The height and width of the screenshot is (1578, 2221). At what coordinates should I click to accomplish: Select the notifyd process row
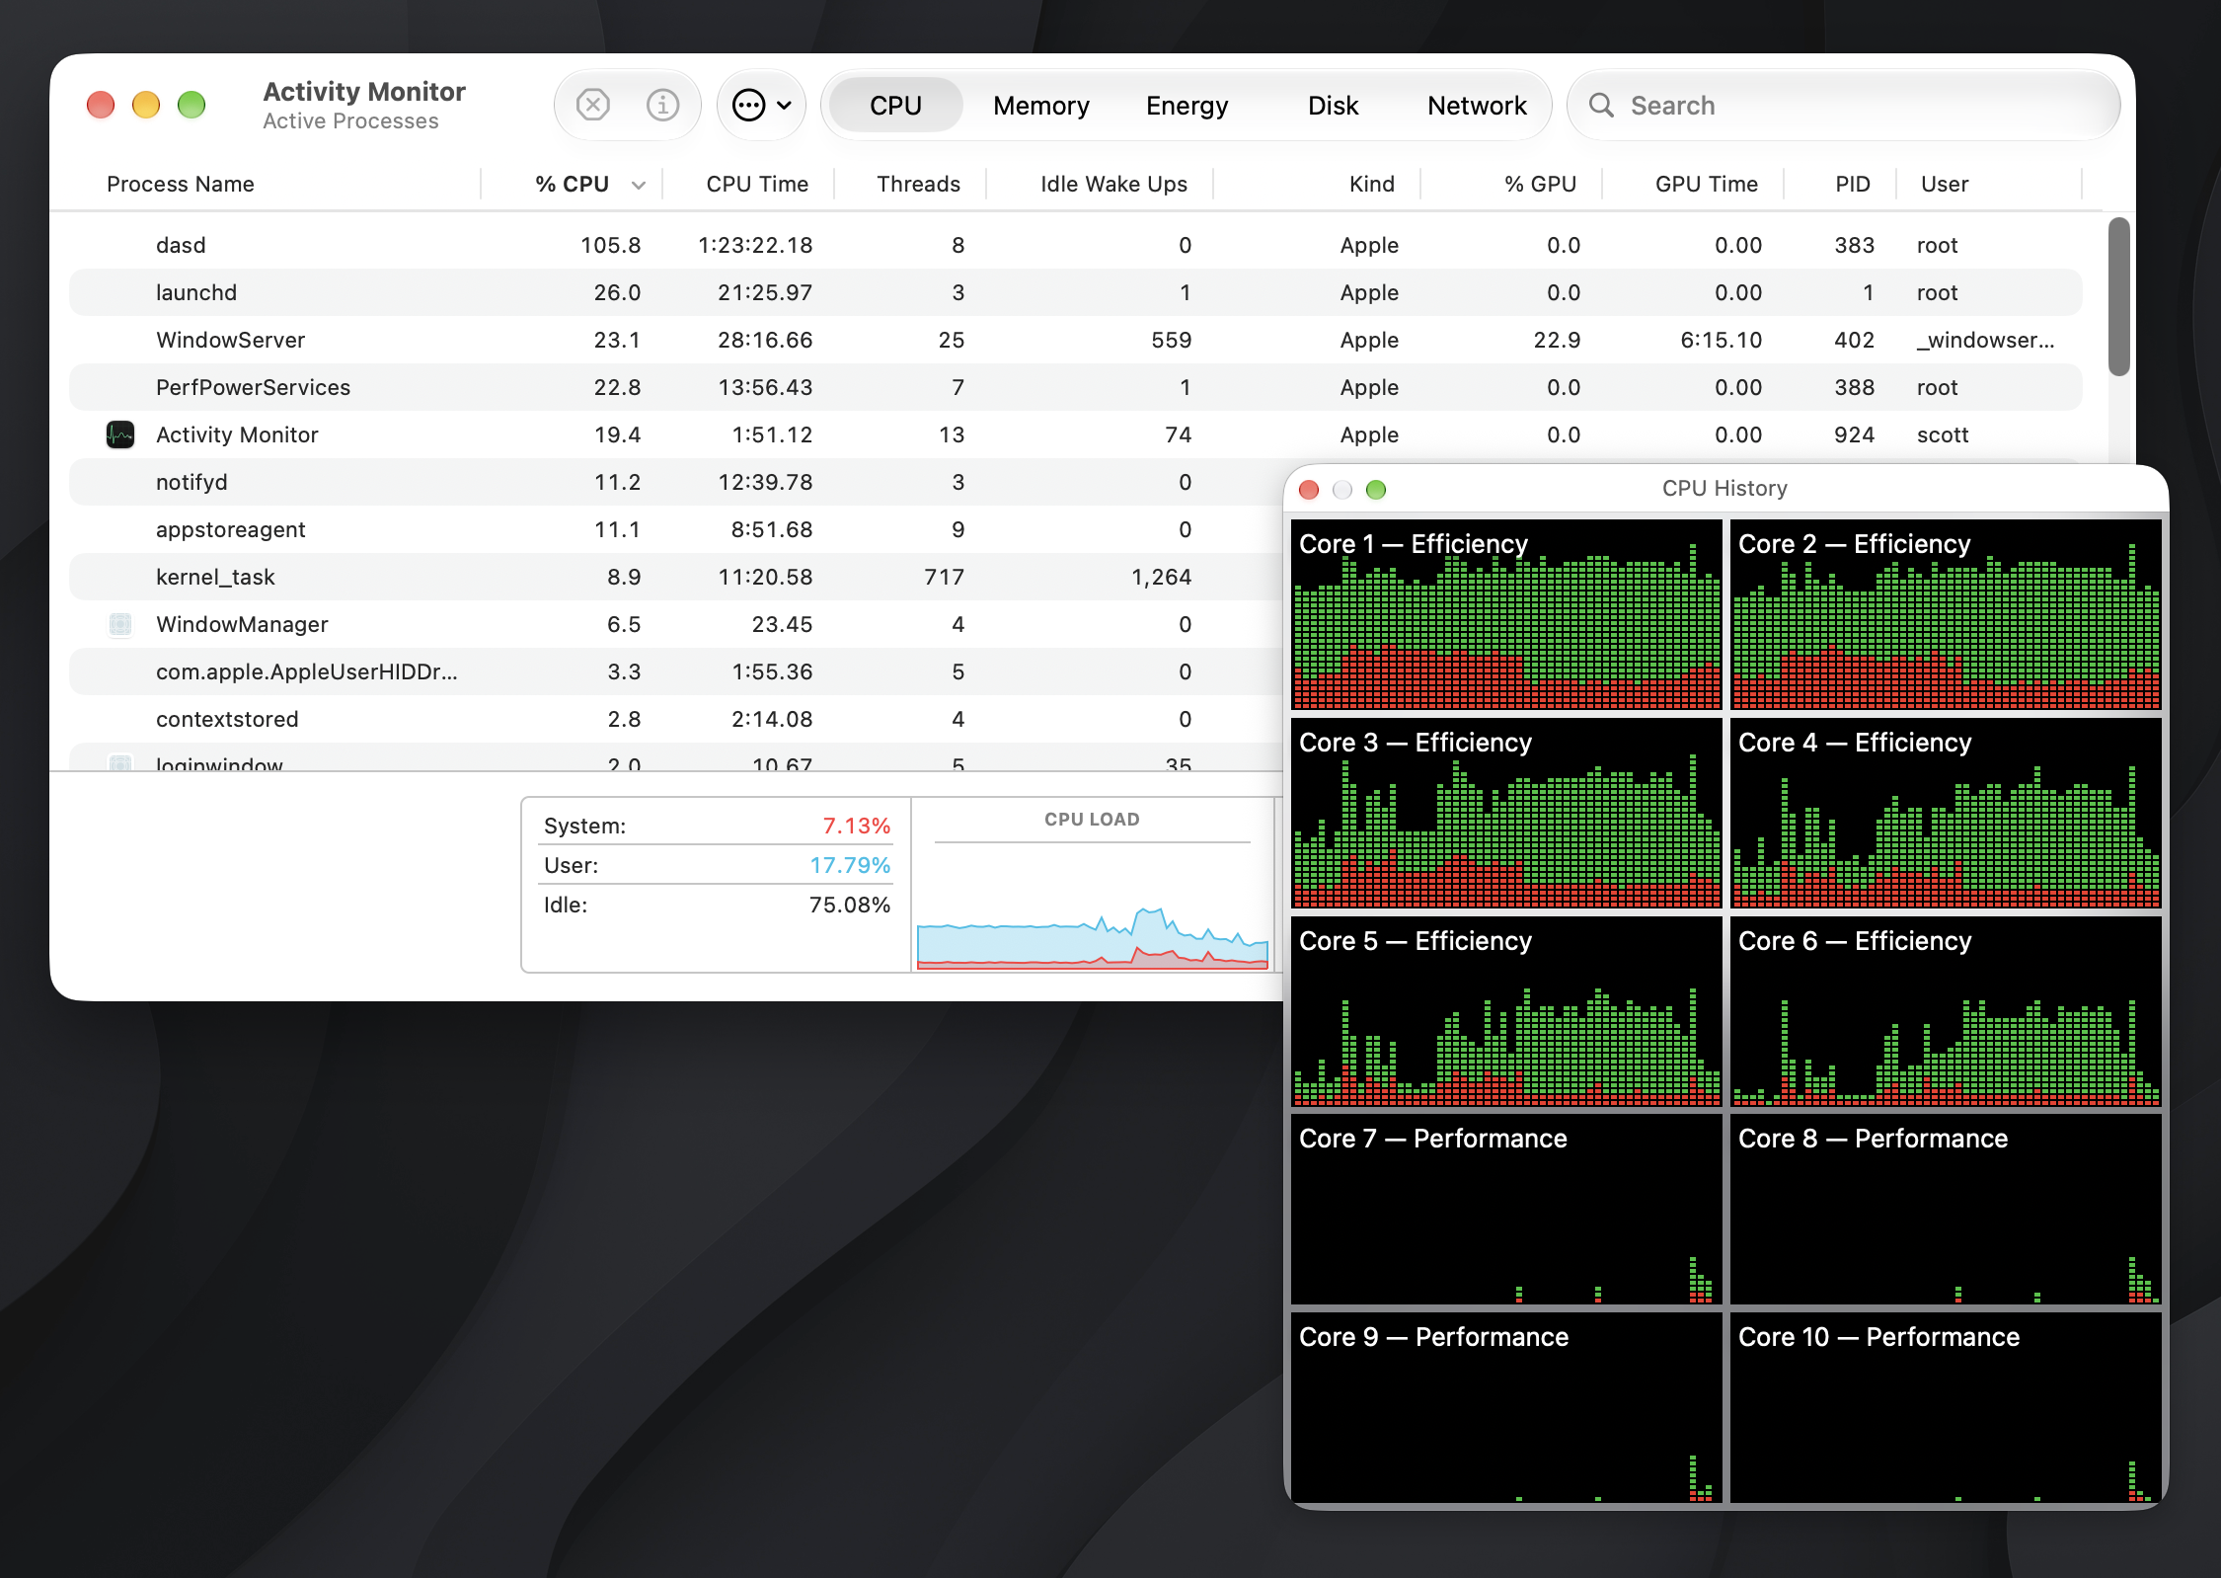click(676, 482)
